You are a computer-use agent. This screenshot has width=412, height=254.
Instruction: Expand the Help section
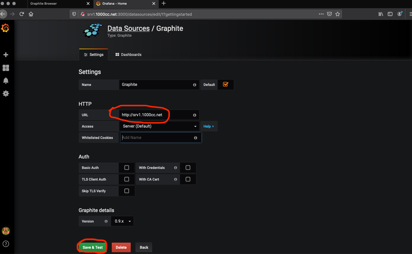(209, 126)
